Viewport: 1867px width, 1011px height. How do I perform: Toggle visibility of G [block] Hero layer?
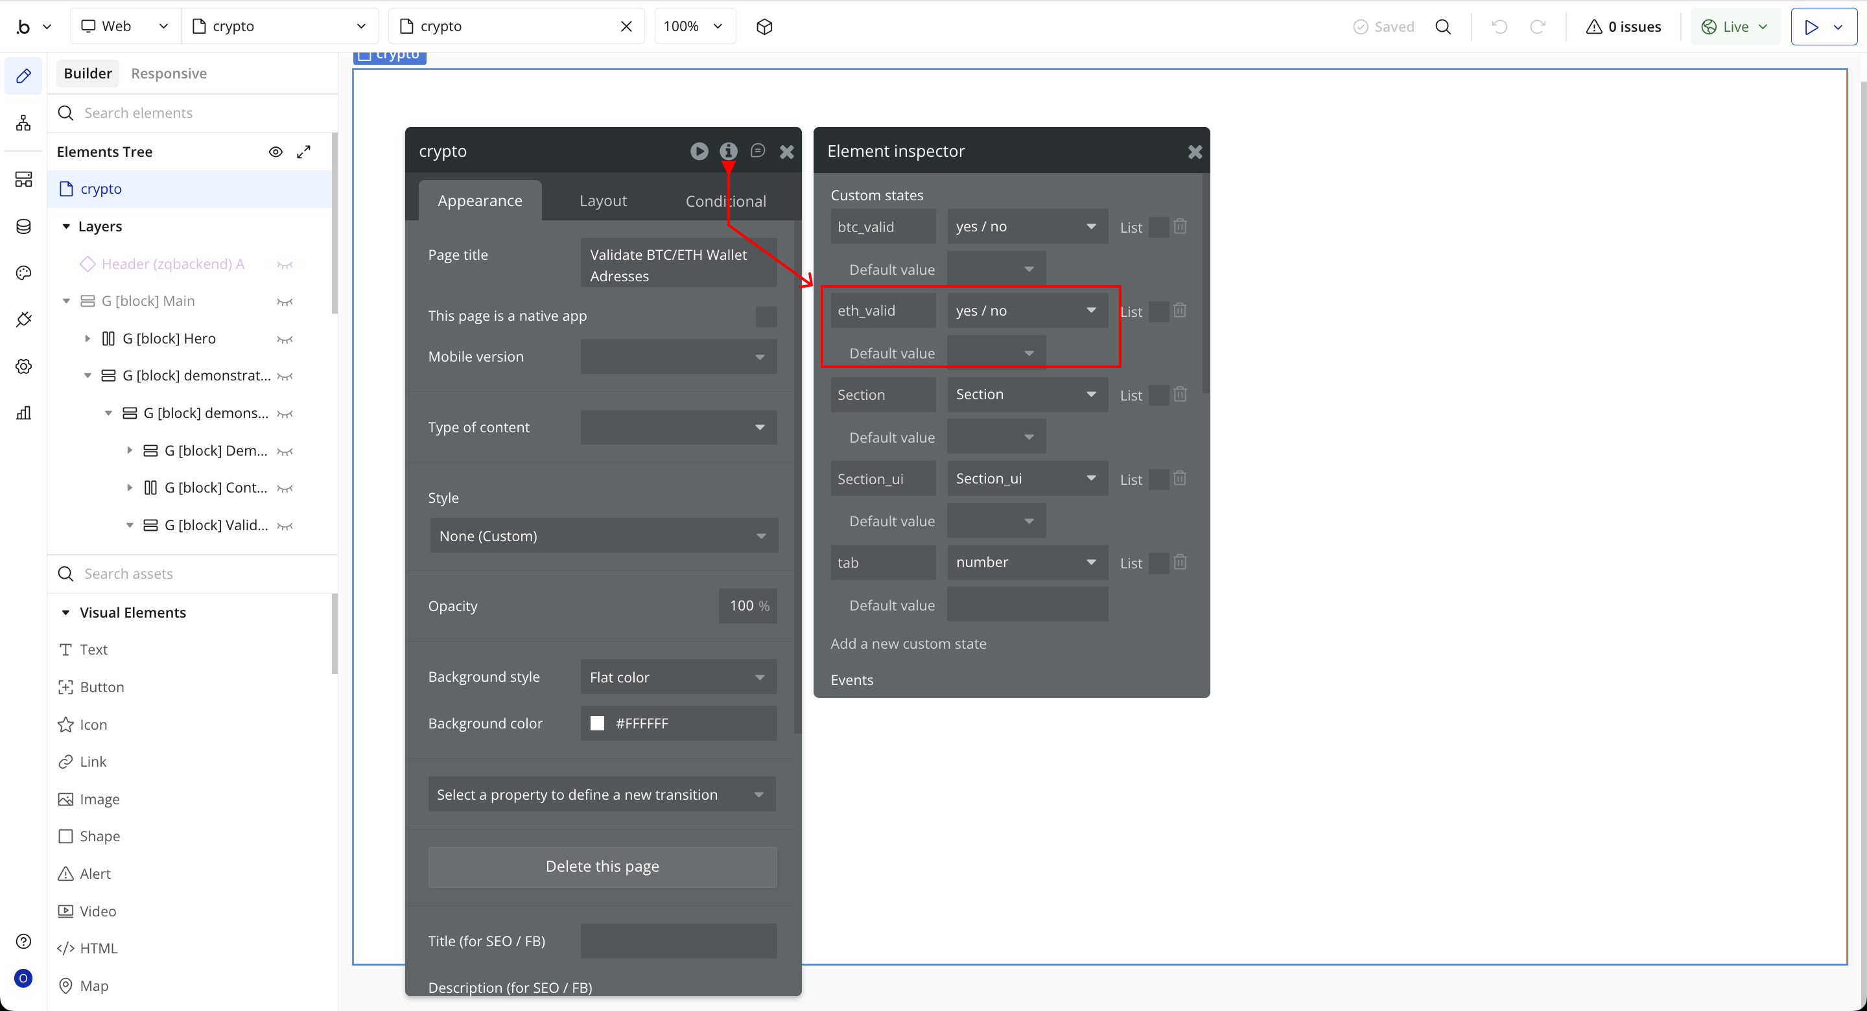pyautogui.click(x=285, y=339)
